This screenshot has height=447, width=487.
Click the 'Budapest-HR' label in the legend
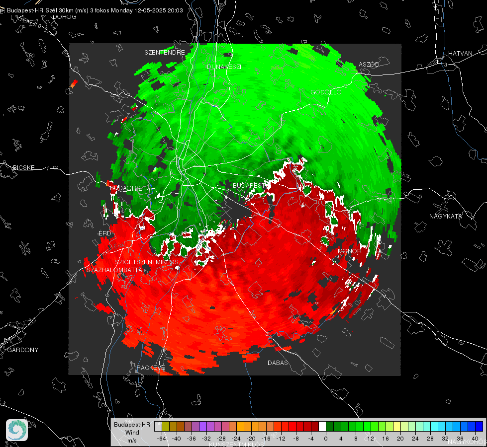point(132,425)
